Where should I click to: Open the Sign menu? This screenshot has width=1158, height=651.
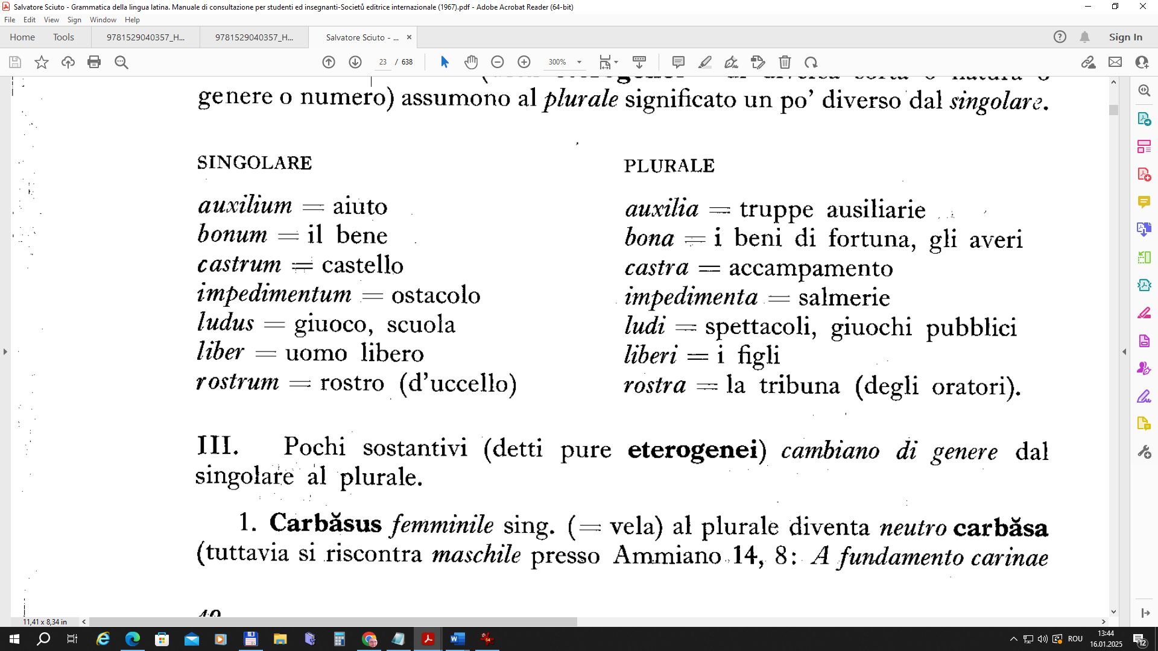tap(74, 20)
